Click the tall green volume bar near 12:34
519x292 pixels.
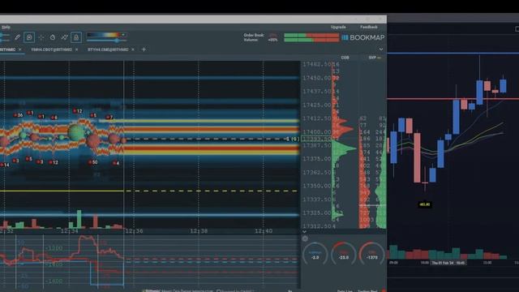[79, 219]
